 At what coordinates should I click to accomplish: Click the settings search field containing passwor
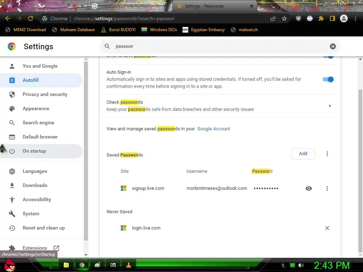pyautogui.click(x=220, y=46)
